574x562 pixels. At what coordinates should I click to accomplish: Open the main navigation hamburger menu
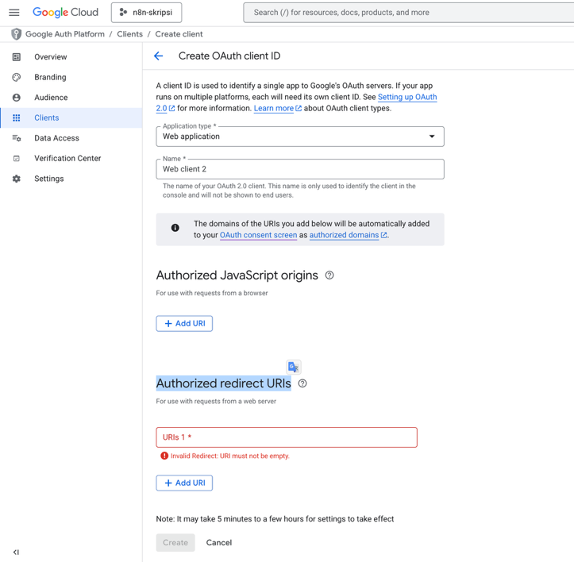pyautogui.click(x=14, y=13)
